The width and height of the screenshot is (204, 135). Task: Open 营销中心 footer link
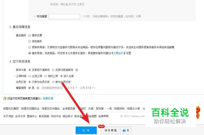click(x=32, y=116)
